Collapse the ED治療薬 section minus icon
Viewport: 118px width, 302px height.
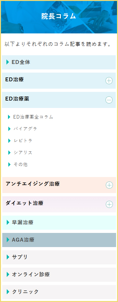(x=109, y=100)
